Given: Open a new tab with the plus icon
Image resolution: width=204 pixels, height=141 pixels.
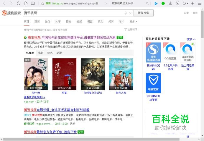Looking at the screenshot, I should coord(193,3).
